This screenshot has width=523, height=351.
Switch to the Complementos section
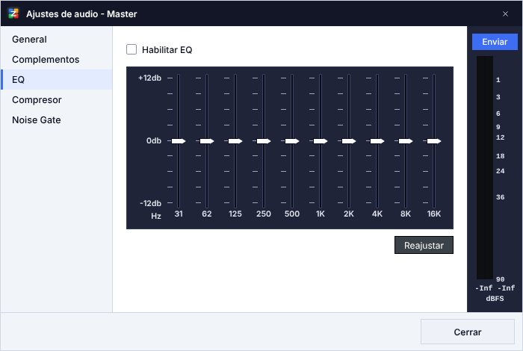56,59
